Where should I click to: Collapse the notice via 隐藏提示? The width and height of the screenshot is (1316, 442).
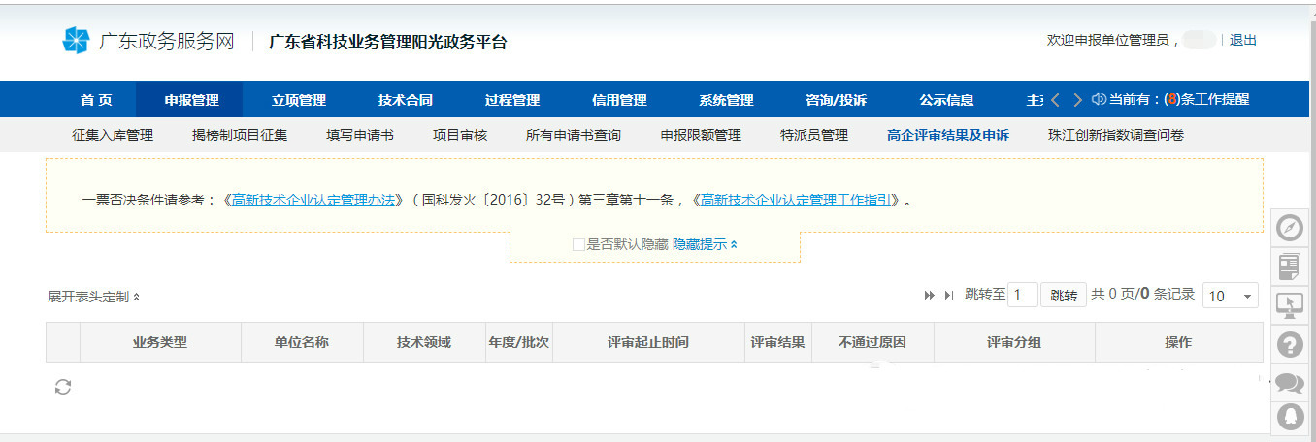click(705, 245)
